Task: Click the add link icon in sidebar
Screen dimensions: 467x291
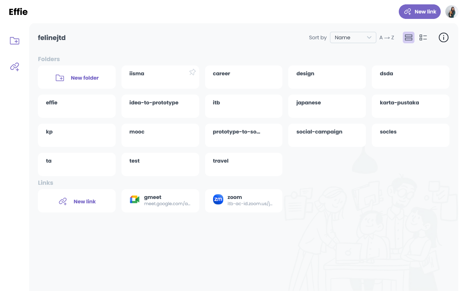Action: coord(15,67)
